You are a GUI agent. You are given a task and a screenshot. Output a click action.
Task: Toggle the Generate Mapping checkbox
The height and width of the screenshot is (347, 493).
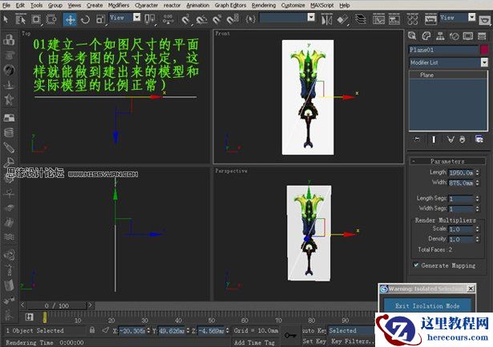416,265
